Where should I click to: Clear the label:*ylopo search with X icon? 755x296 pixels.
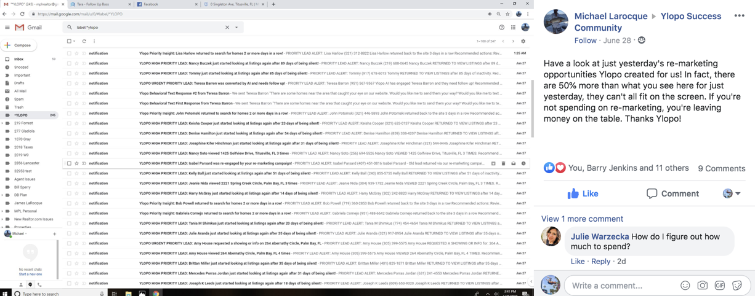pyautogui.click(x=227, y=28)
